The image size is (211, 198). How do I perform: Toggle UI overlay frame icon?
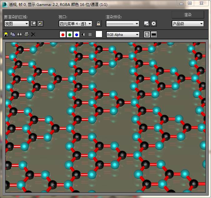tap(147, 34)
